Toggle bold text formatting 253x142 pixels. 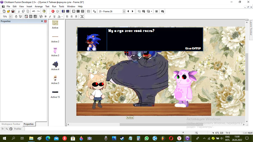pos(46,17)
